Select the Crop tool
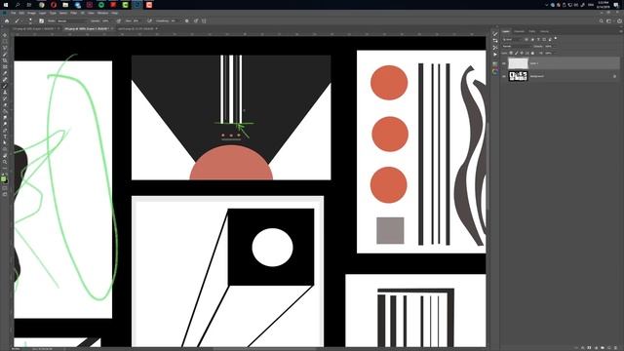This screenshot has height=351, width=624. 5,60
